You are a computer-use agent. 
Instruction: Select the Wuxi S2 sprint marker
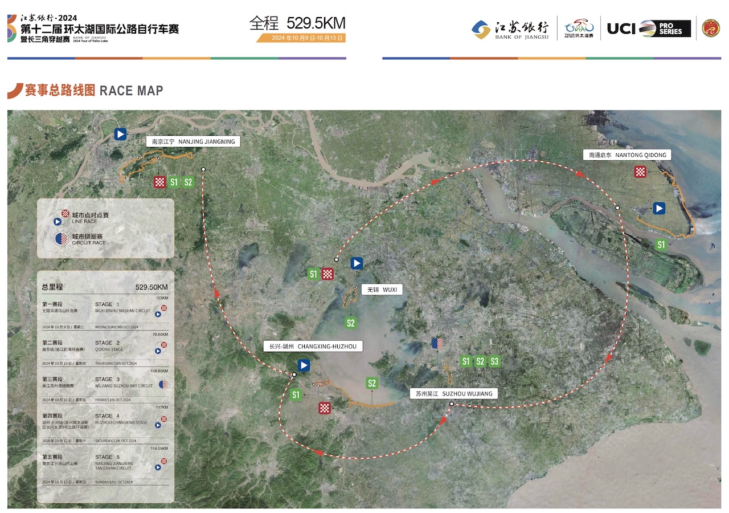pos(351,323)
